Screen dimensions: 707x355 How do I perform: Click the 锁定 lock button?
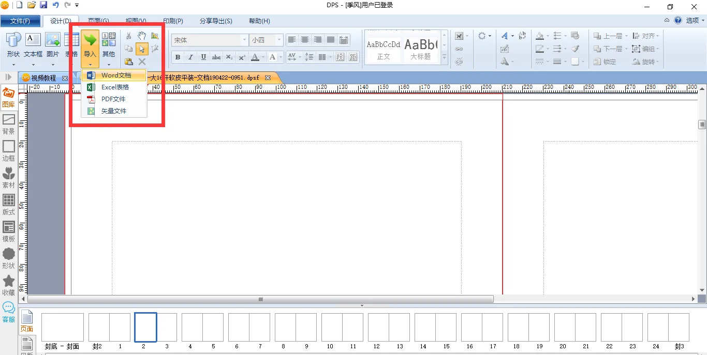click(x=605, y=61)
